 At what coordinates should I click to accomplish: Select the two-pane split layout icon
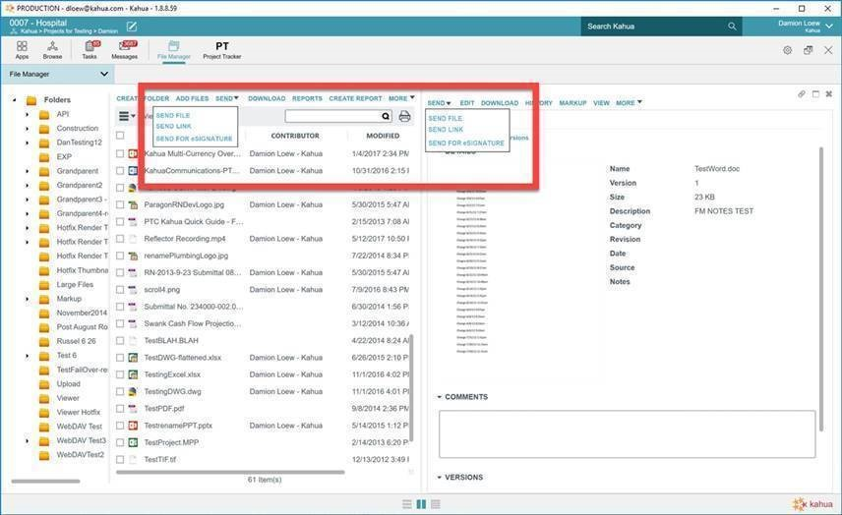[421, 504]
